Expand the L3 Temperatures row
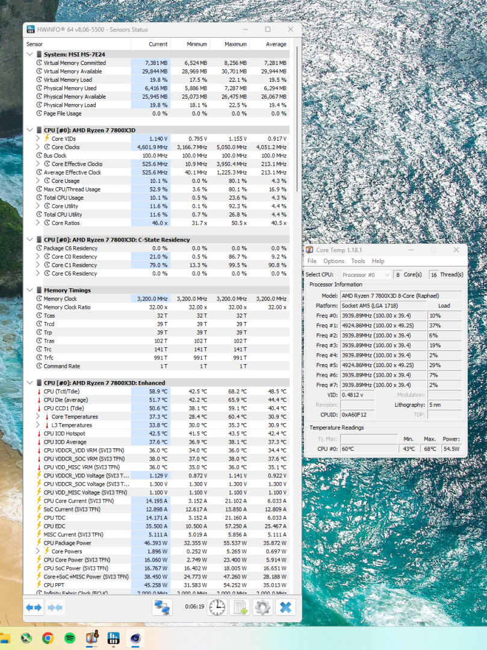The height and width of the screenshot is (650, 487). click(38, 426)
